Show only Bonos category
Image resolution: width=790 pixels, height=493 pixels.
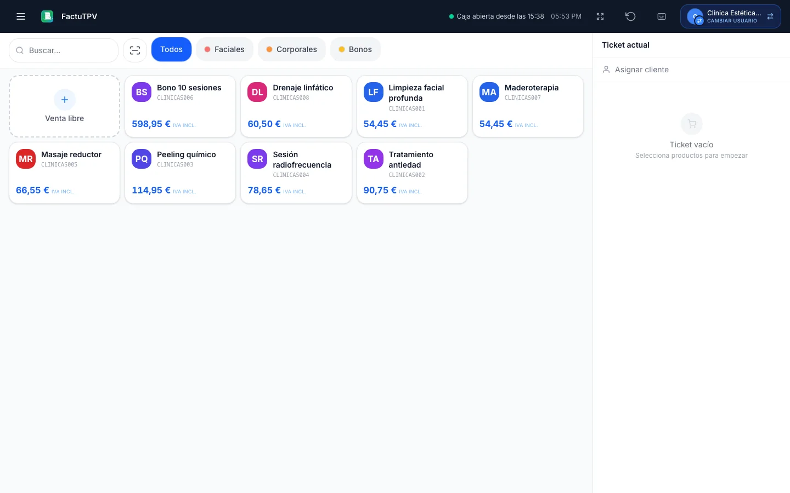pos(355,49)
